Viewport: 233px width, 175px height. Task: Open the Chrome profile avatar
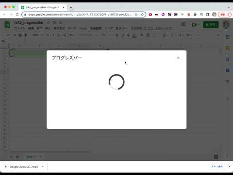[214, 15]
